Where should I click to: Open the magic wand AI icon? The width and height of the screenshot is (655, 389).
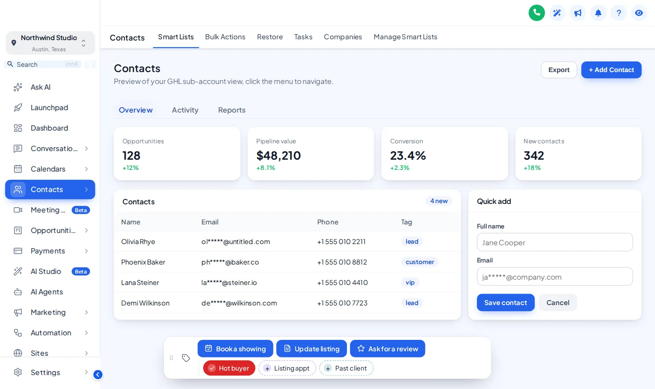click(557, 13)
